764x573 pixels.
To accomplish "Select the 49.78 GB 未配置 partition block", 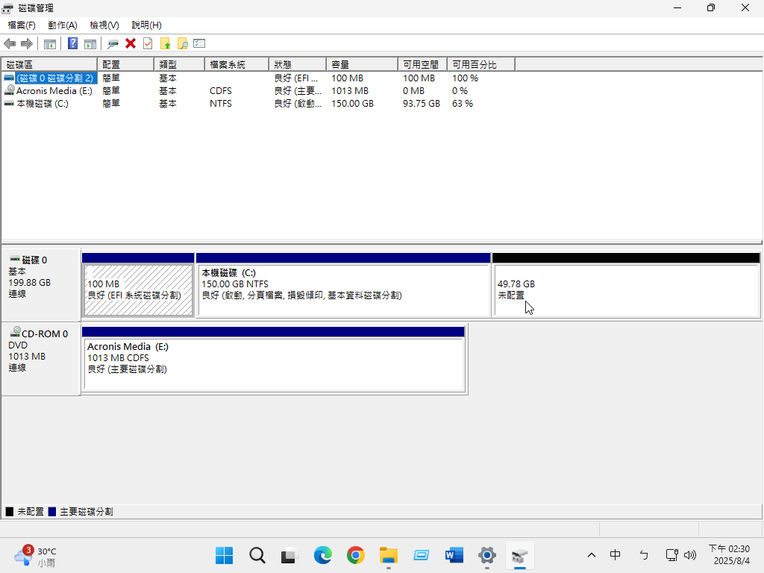I will tap(625, 289).
